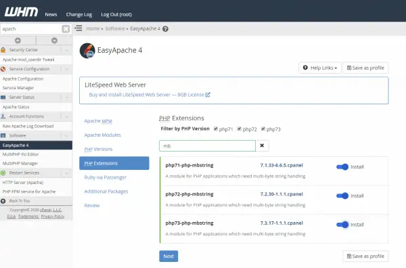Toggle the php72 filter checkbox
This screenshot has width=406, height=268.
240,129
